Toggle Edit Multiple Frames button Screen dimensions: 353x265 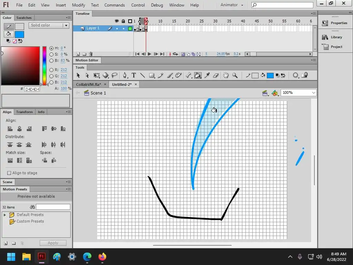click(193, 54)
